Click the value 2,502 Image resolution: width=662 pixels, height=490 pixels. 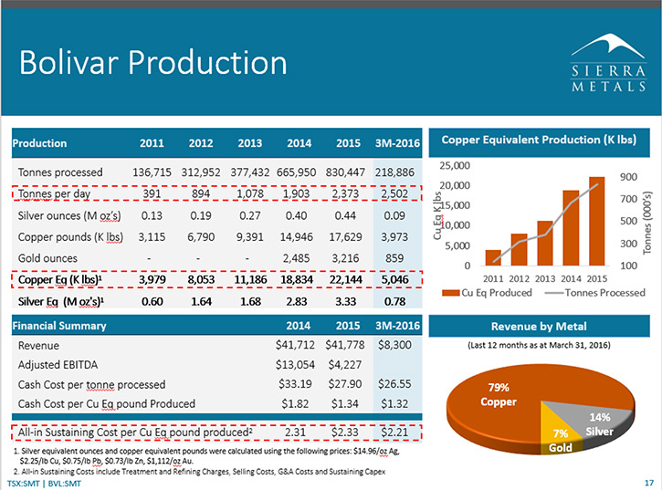click(x=394, y=193)
